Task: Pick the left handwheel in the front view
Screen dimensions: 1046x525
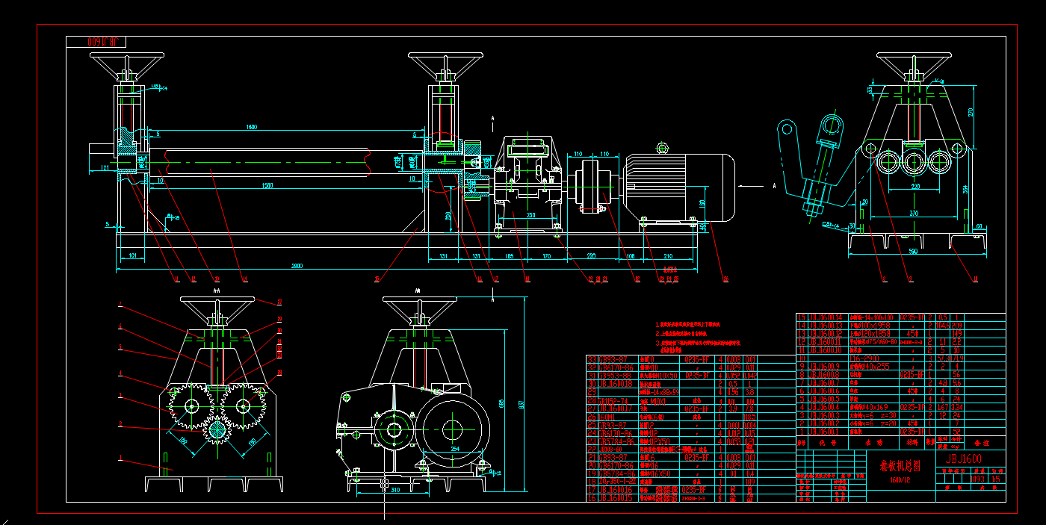Action: click(127, 66)
